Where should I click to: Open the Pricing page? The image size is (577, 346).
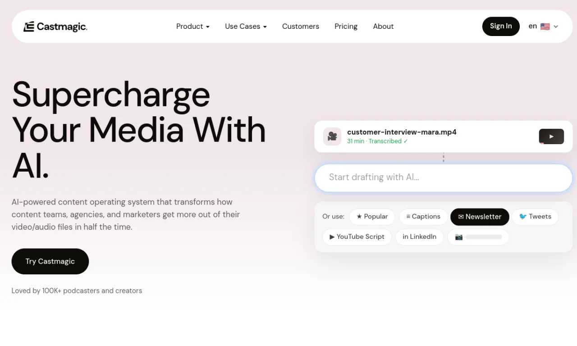pyautogui.click(x=346, y=27)
